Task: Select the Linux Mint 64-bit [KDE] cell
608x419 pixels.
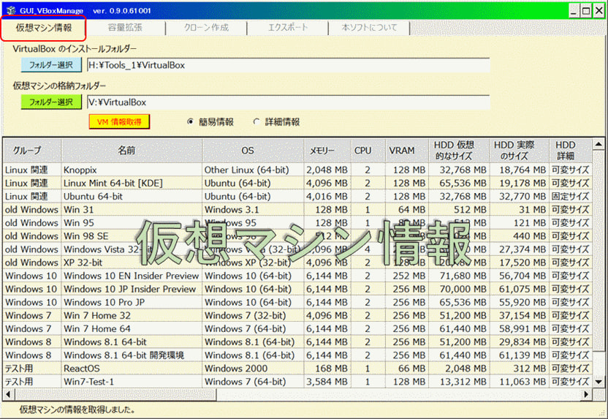Action: pos(132,183)
